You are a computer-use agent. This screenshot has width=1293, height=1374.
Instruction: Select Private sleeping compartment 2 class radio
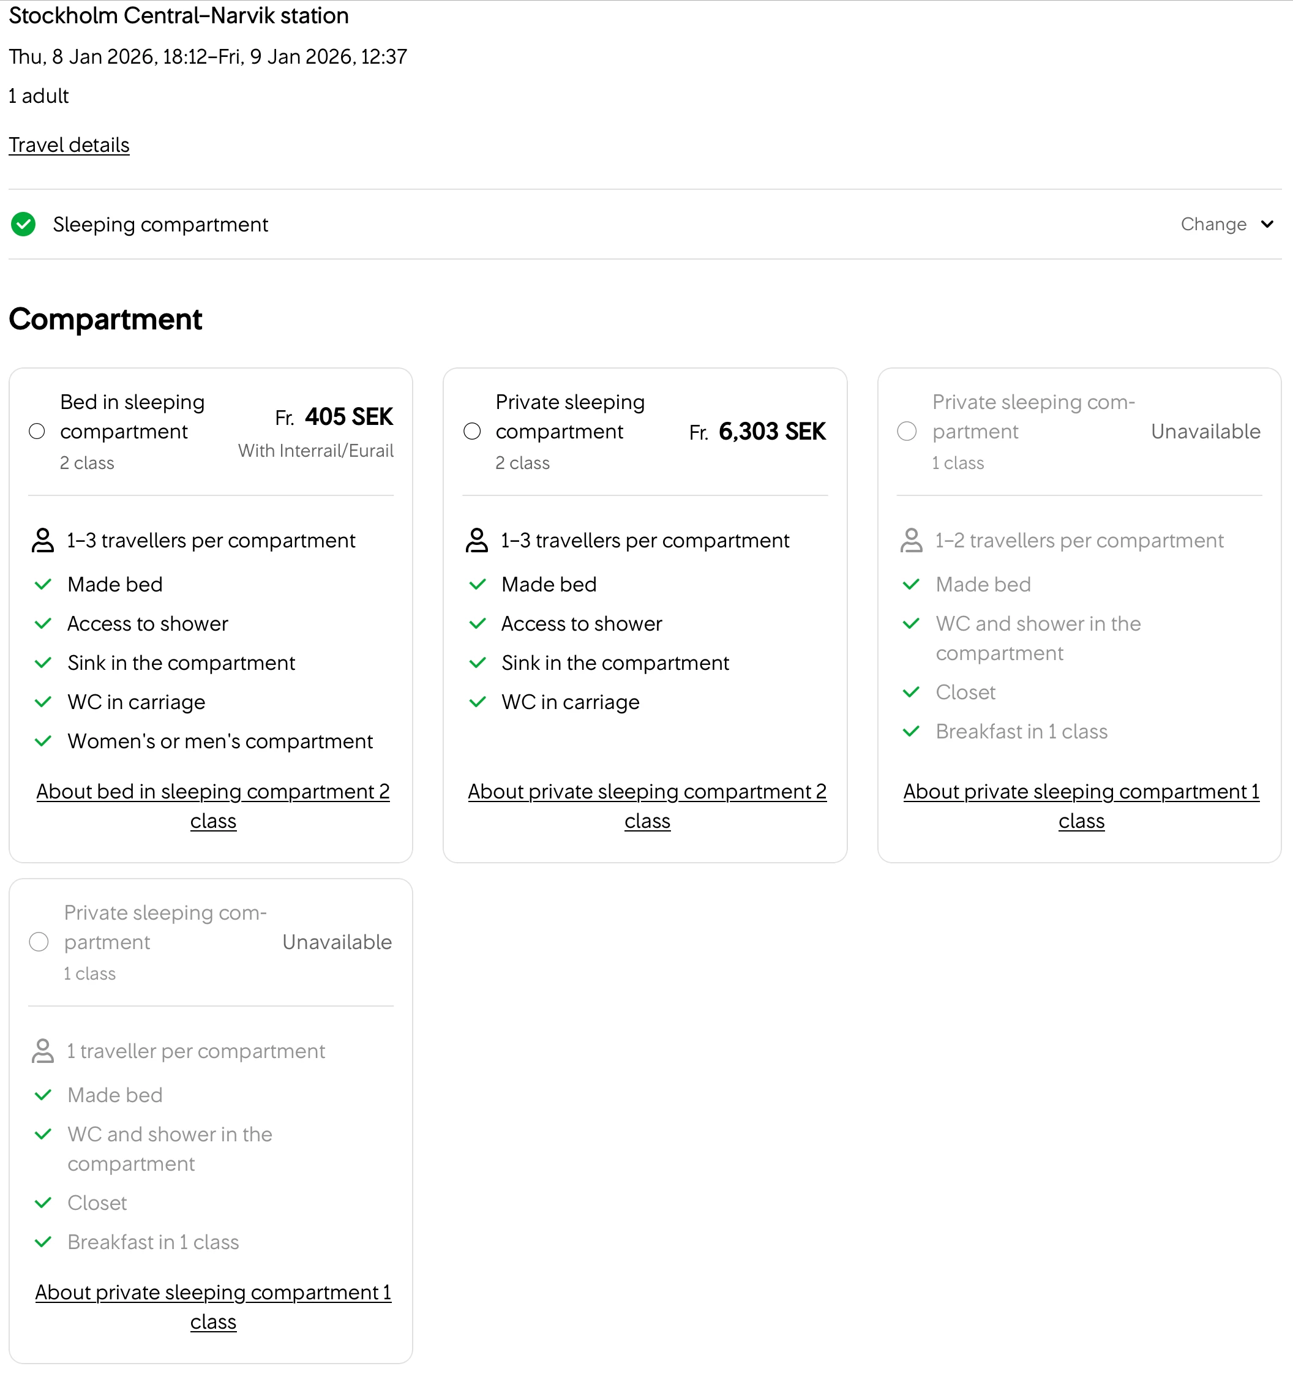tap(472, 432)
